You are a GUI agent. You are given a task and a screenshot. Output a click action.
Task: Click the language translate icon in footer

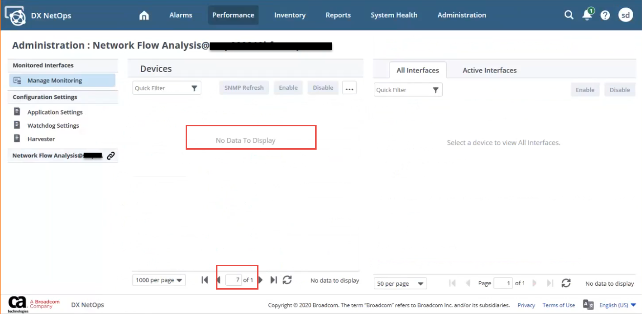tap(588, 305)
